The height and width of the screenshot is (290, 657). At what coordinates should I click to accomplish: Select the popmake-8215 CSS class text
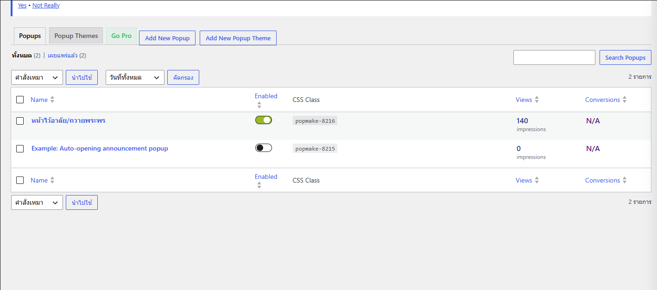coord(315,149)
